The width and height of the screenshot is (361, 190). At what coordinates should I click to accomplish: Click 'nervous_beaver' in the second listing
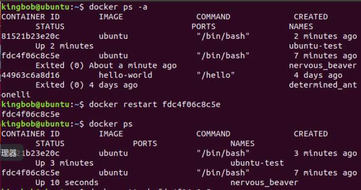point(264,183)
